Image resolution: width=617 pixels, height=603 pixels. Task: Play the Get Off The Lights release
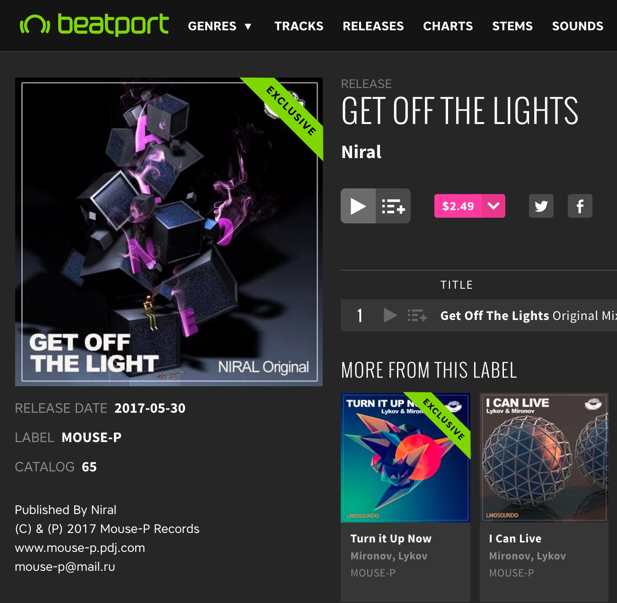click(358, 206)
